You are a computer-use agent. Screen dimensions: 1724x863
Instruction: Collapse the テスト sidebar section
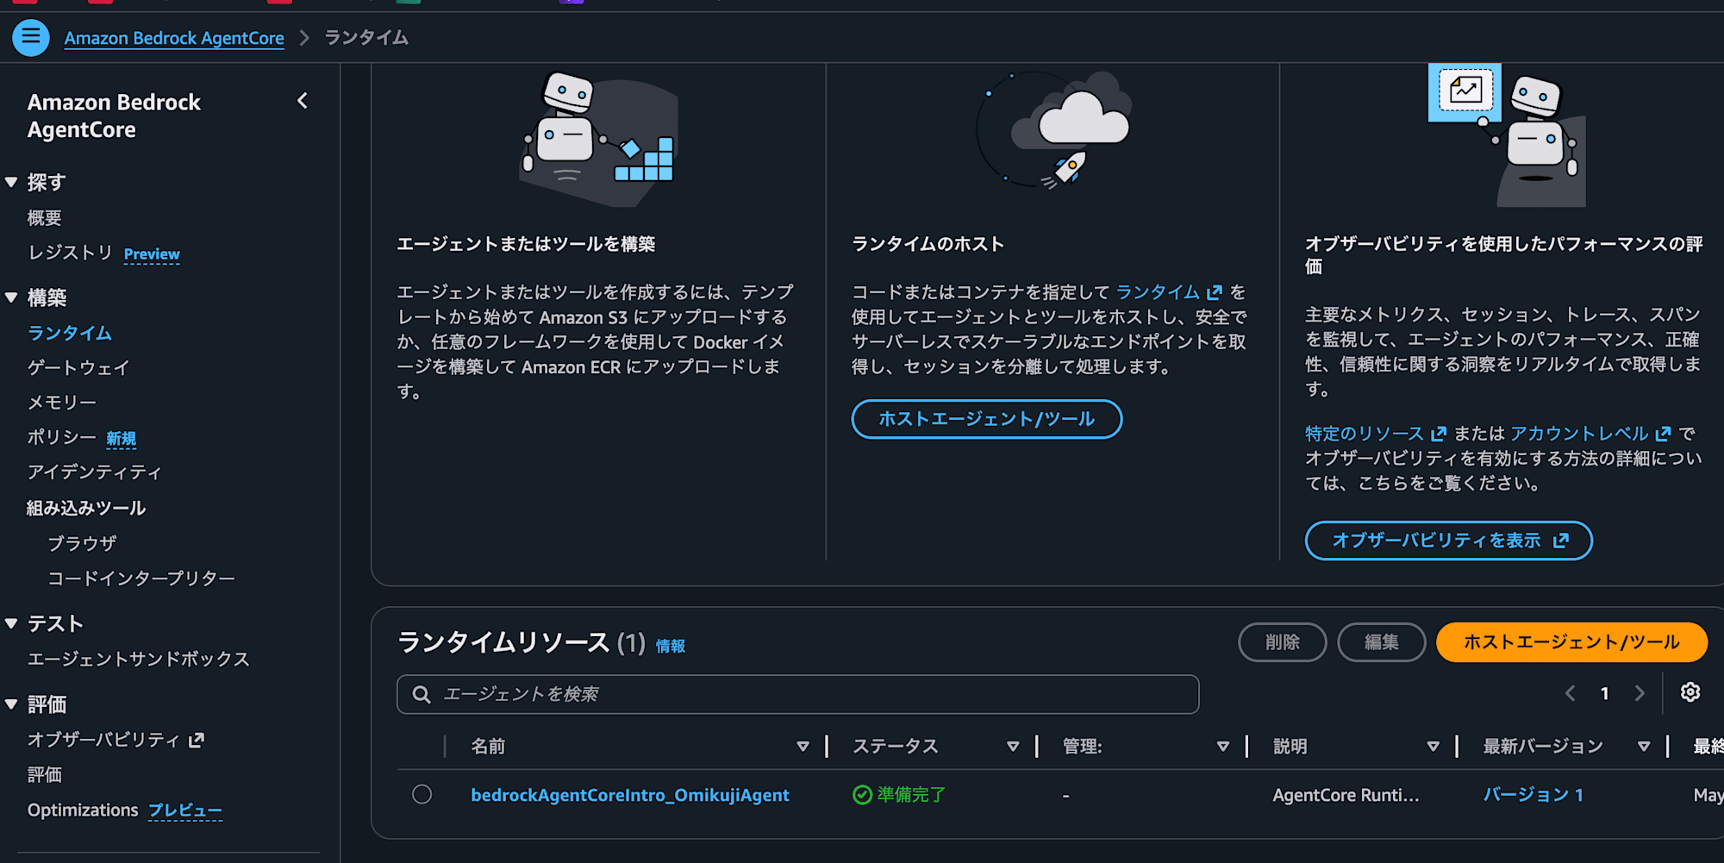pyautogui.click(x=11, y=623)
